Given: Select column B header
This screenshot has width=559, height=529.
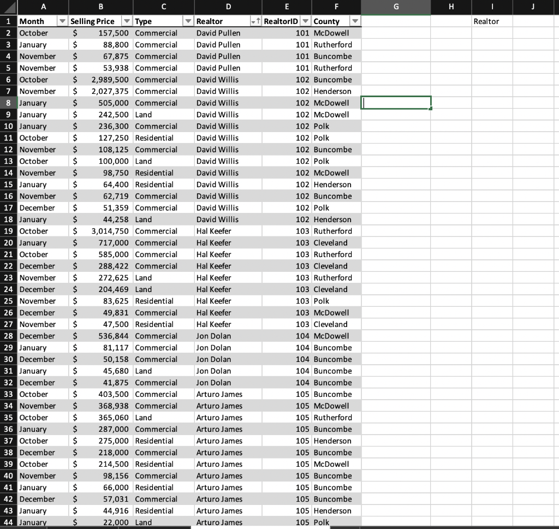Looking at the screenshot, I should tap(101, 7).
